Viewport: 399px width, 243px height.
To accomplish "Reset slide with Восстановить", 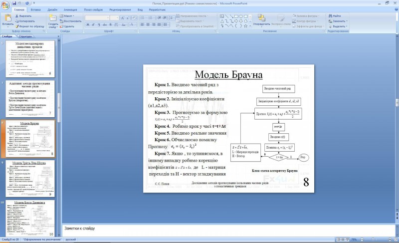I will click(x=70, y=21).
